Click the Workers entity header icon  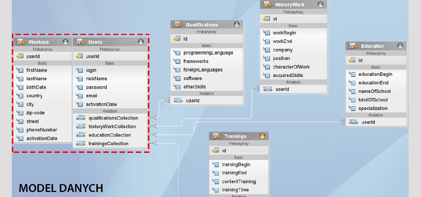pos(21,42)
